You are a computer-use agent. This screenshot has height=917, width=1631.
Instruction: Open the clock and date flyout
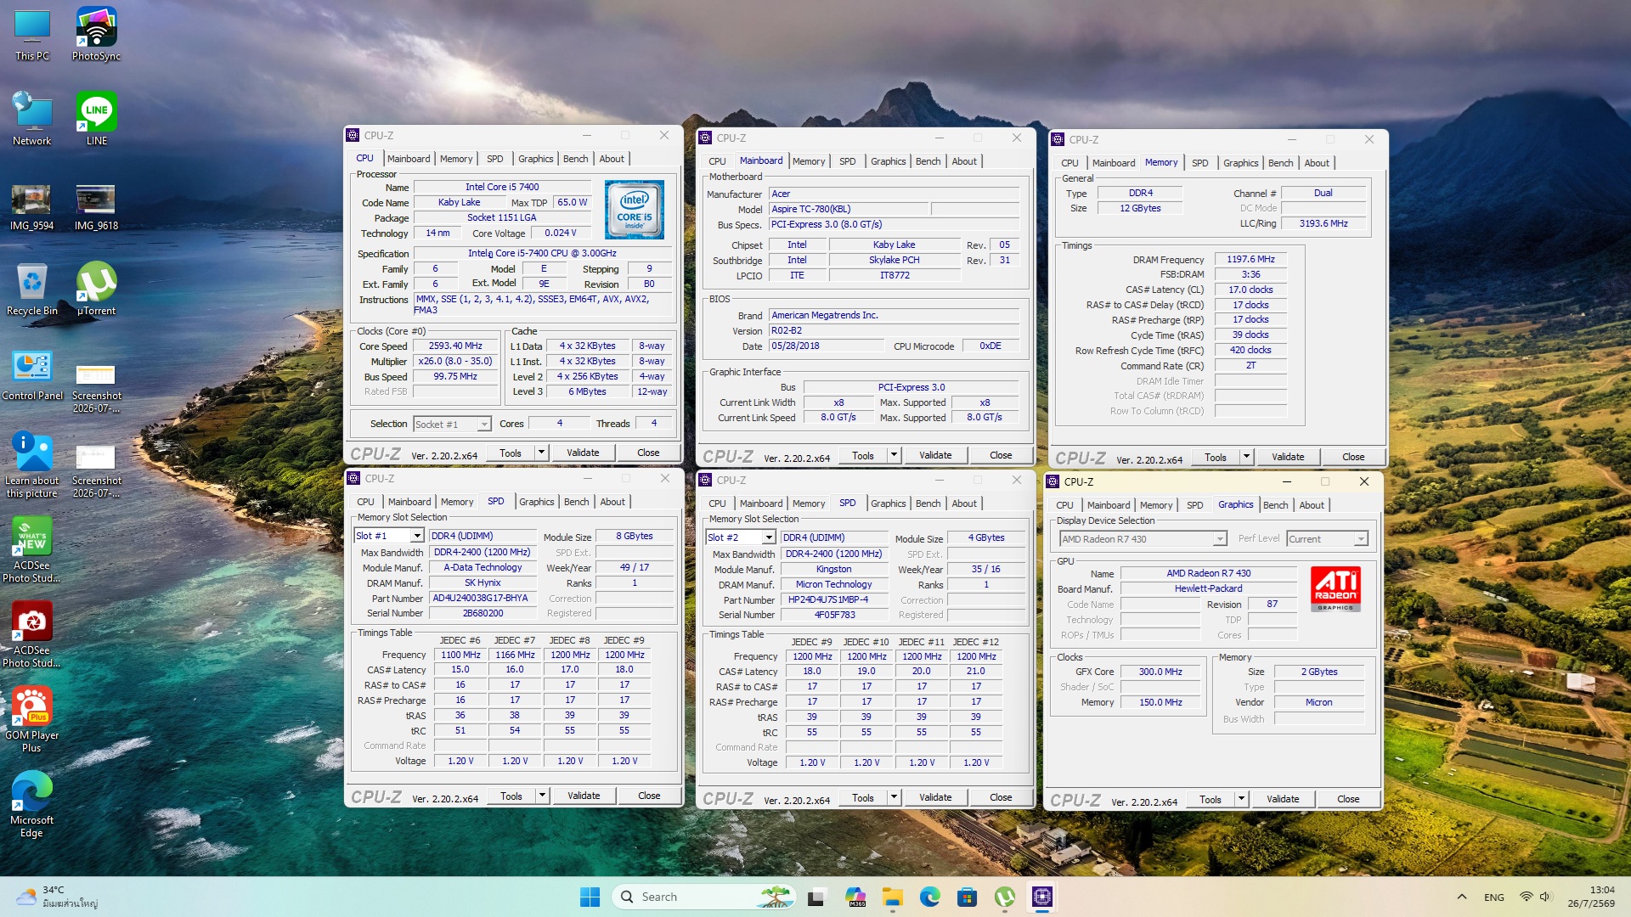click(x=1591, y=897)
